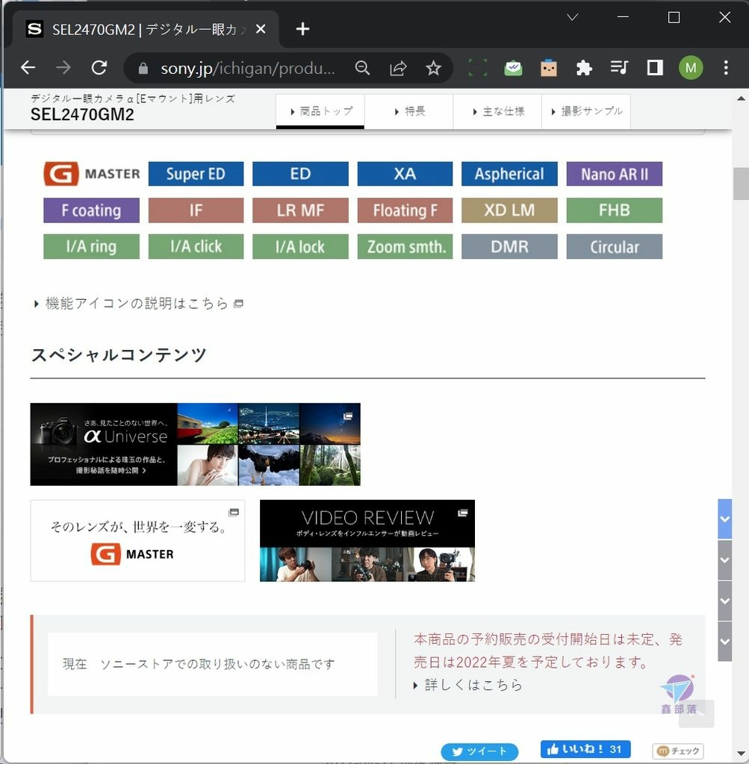Screen dimensions: 749x764
Task: Open the orange box face extension
Action: (549, 68)
